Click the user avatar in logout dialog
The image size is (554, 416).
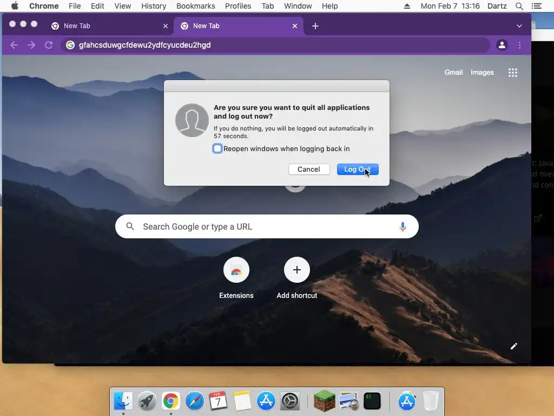pos(192,120)
